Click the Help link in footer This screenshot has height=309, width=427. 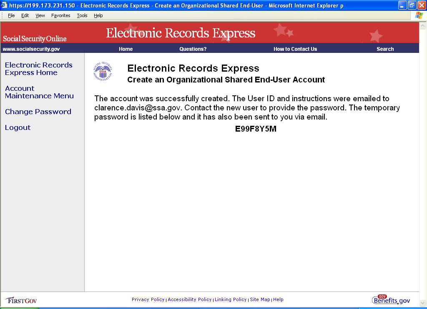pyautogui.click(x=278, y=299)
